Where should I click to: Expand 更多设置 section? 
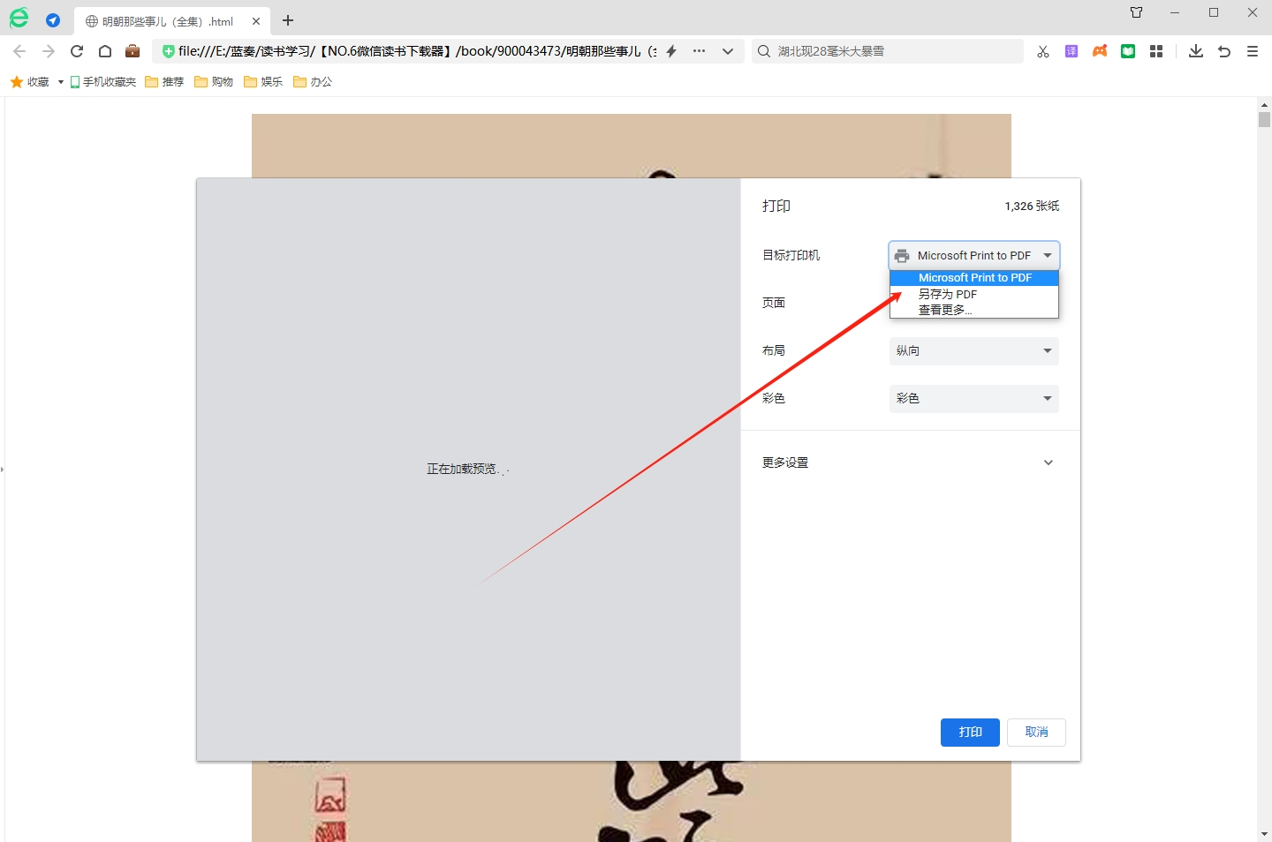910,462
